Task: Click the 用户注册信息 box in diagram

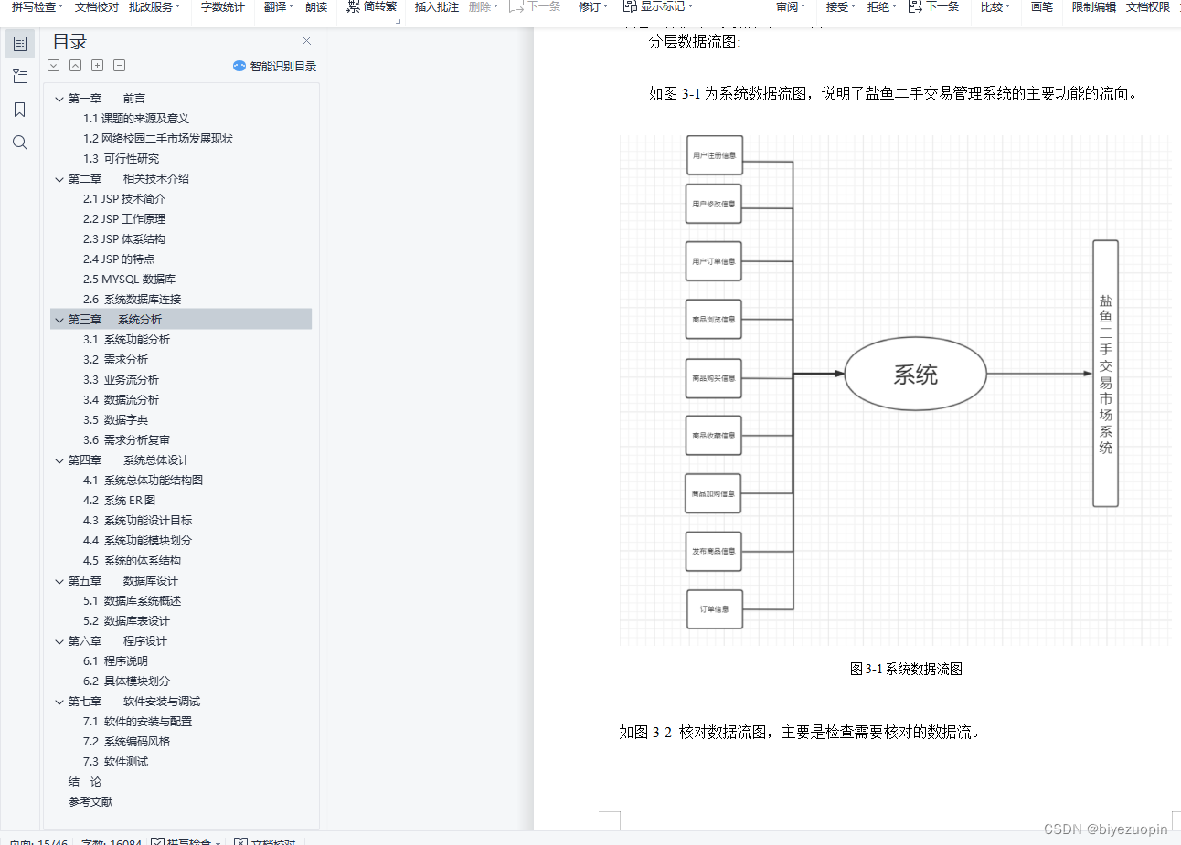Action: tap(714, 155)
